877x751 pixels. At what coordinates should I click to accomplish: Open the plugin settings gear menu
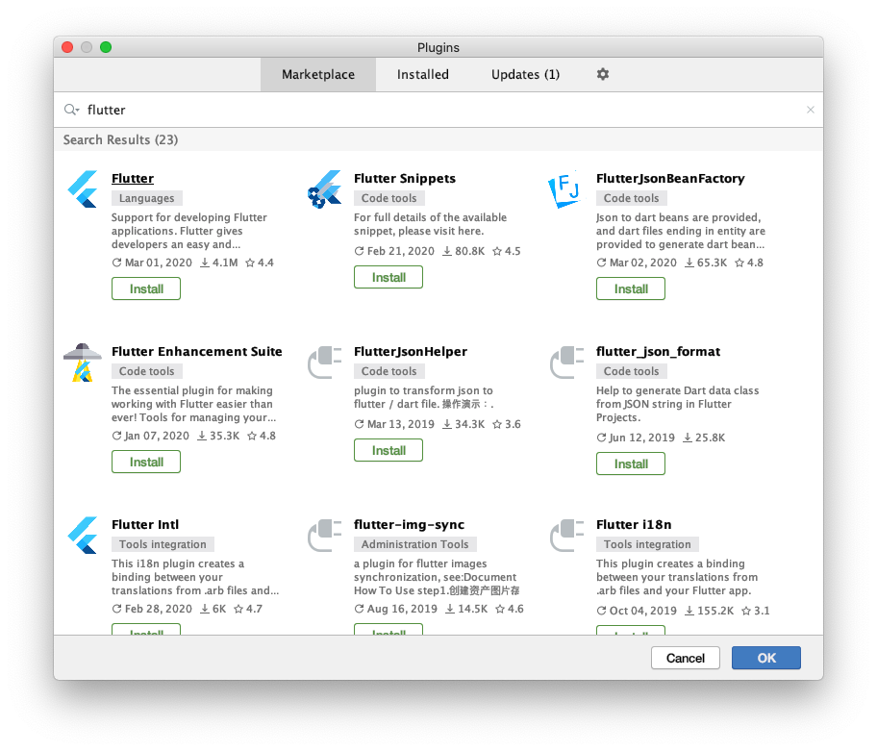602,74
